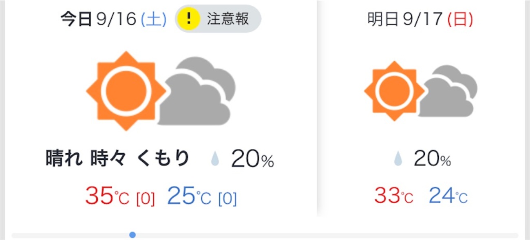Click tomorrow's high temperature 33°C
Screen dimensions: 530x240
tap(393, 196)
